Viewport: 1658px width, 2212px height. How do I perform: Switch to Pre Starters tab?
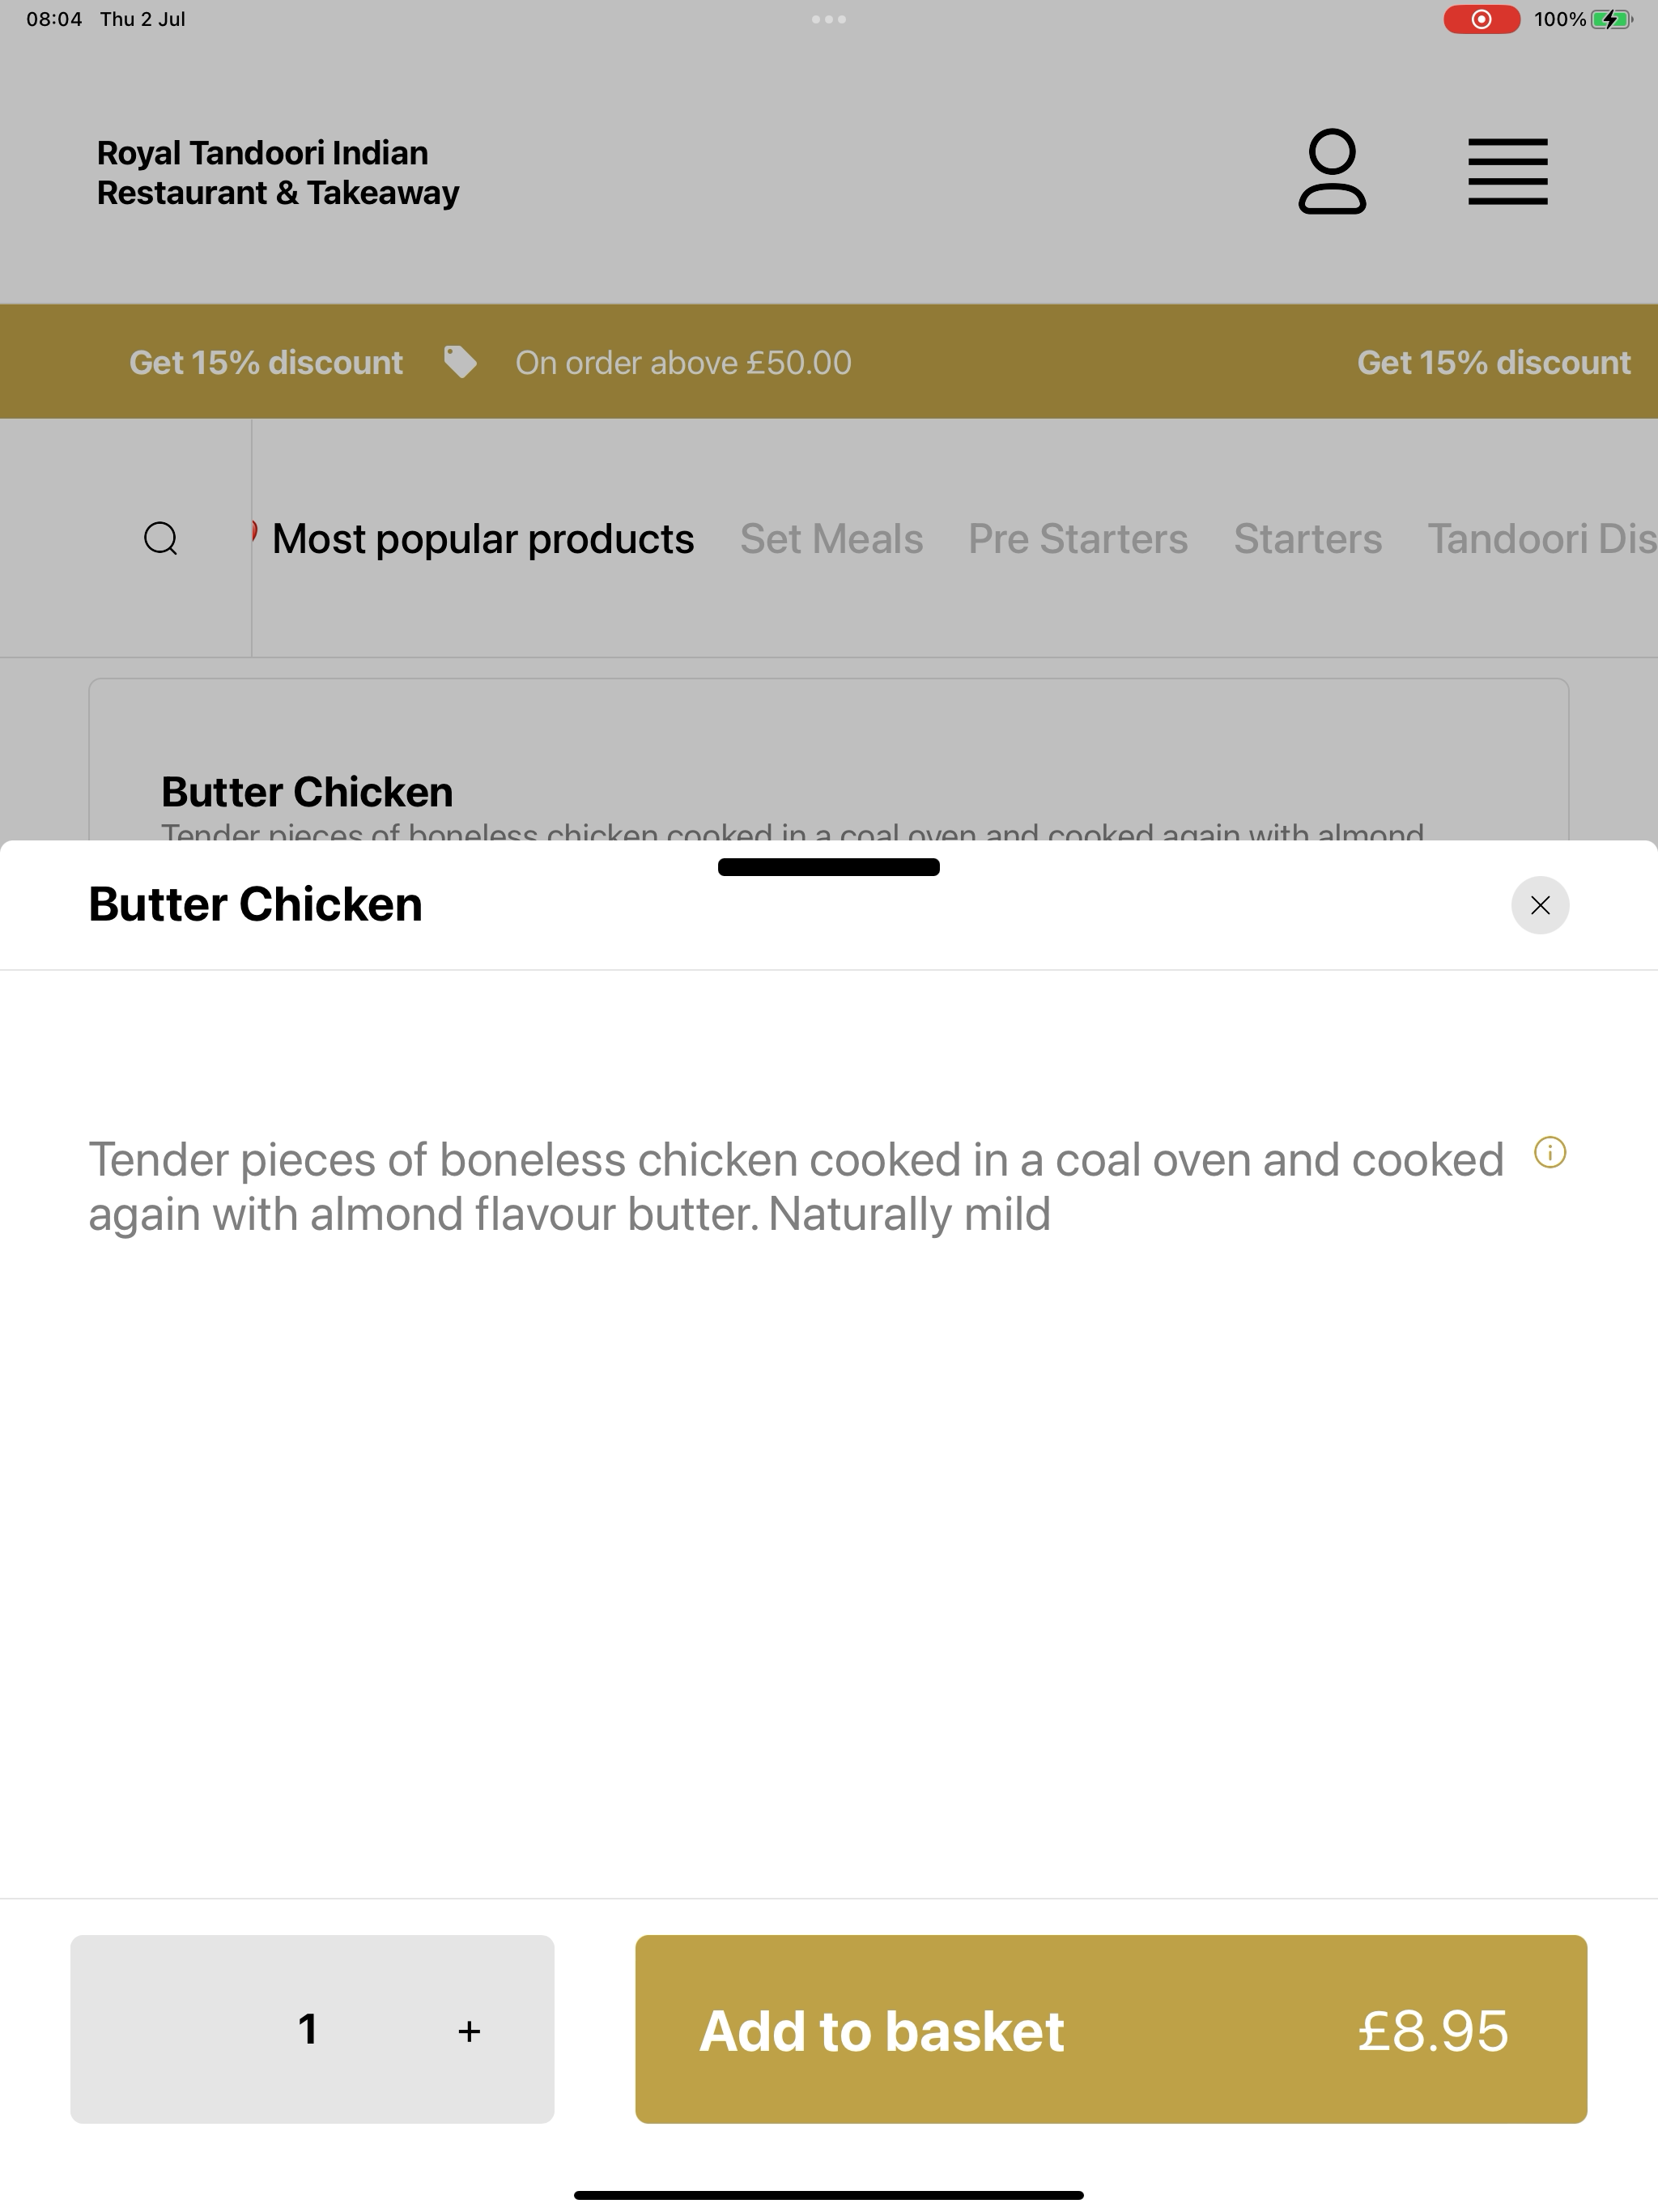pos(1078,538)
